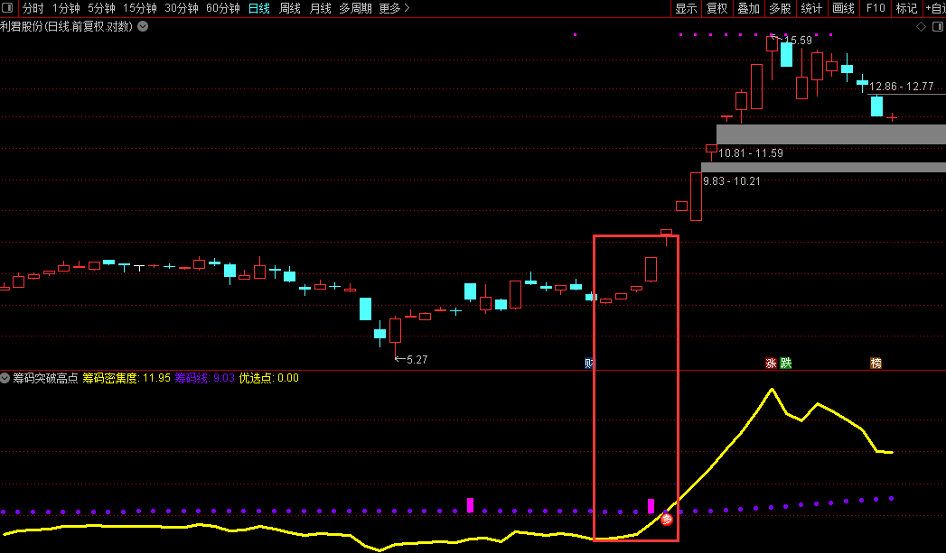946x553 pixels.
Task: Switch to 周线 weekly chart
Action: point(290,8)
